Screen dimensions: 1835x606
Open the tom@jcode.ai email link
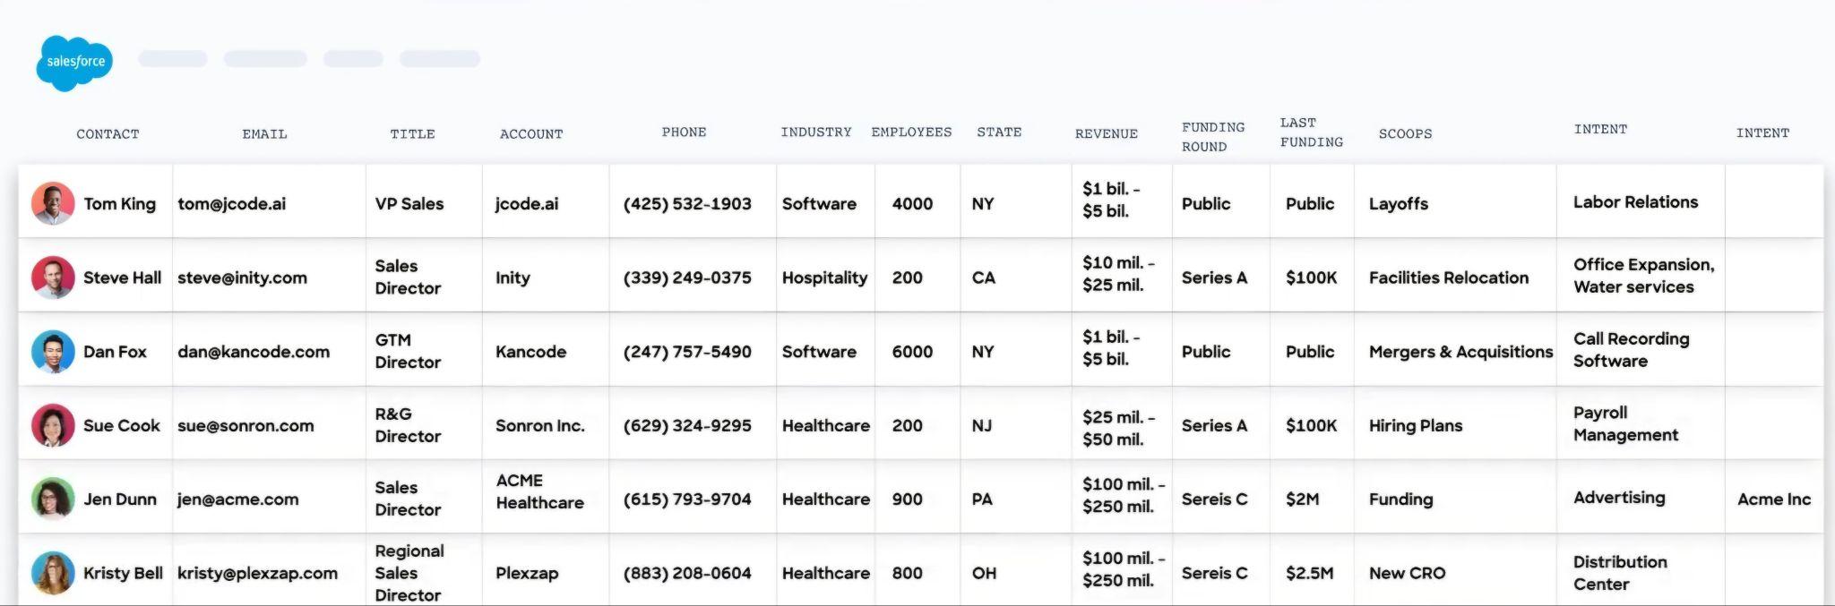click(x=232, y=204)
